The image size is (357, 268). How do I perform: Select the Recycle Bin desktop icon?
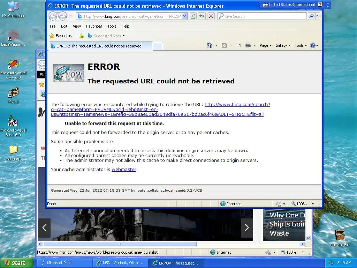point(340,238)
